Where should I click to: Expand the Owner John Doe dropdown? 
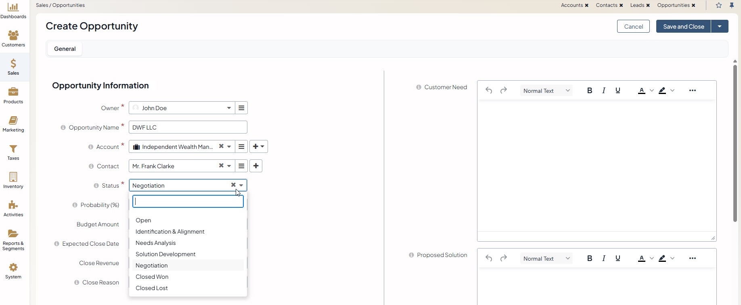click(x=229, y=108)
